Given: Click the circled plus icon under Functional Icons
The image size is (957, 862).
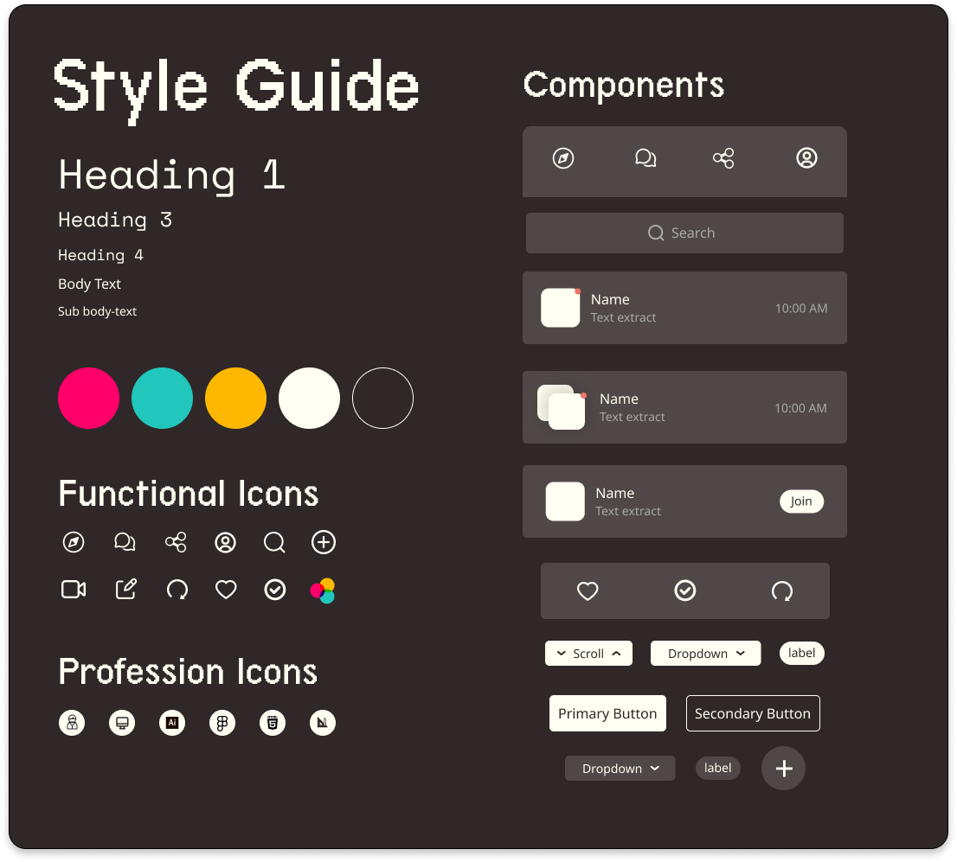Looking at the screenshot, I should click(324, 542).
